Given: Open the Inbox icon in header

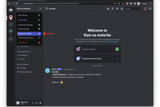Looking at the screenshot, I should 145,9.
